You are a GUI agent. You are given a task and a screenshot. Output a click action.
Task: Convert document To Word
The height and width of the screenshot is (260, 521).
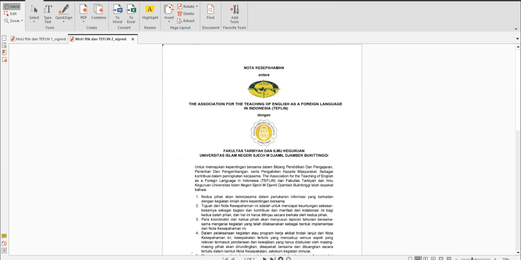117,14
